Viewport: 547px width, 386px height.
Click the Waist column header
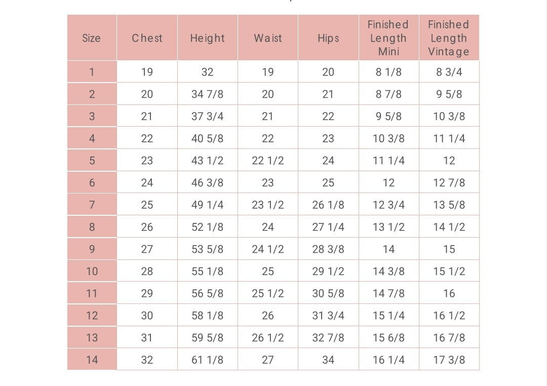coord(267,38)
